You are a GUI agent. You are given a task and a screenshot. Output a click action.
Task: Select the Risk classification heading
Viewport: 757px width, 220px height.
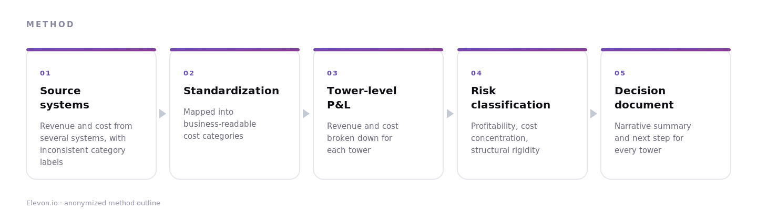point(510,98)
